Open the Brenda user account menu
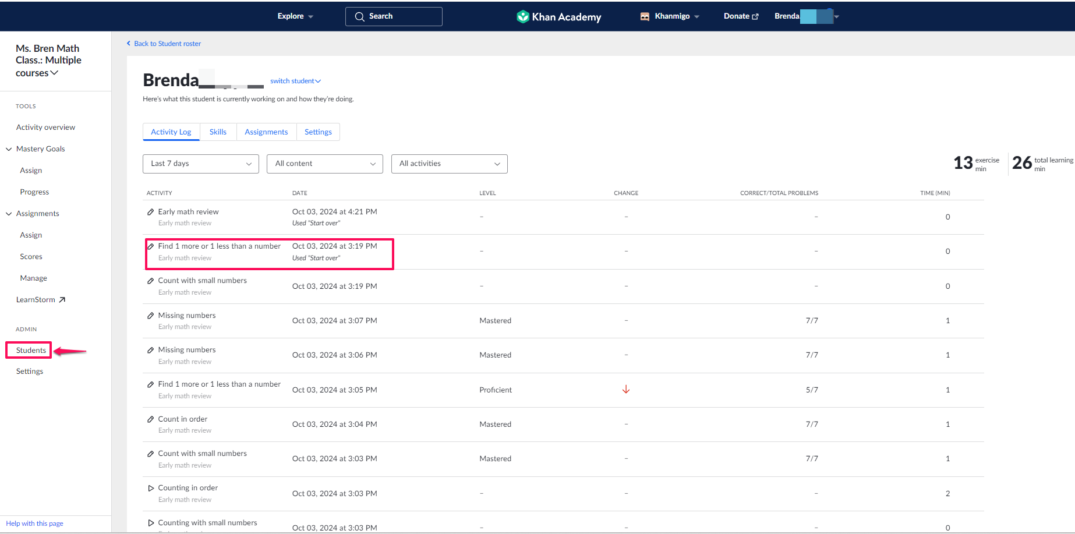This screenshot has height=534, width=1075. coord(807,16)
